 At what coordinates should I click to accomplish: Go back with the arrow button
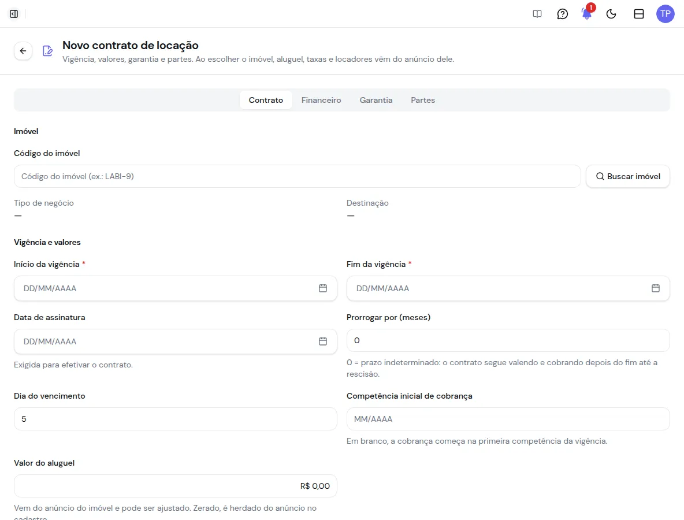23,51
